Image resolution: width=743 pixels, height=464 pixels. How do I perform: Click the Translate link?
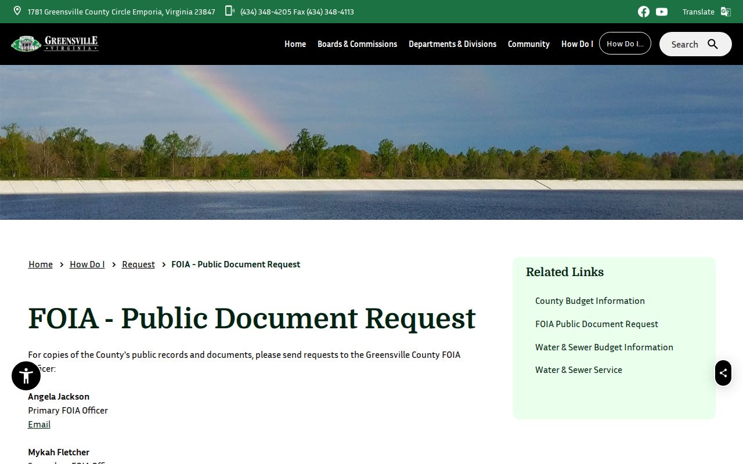click(698, 12)
